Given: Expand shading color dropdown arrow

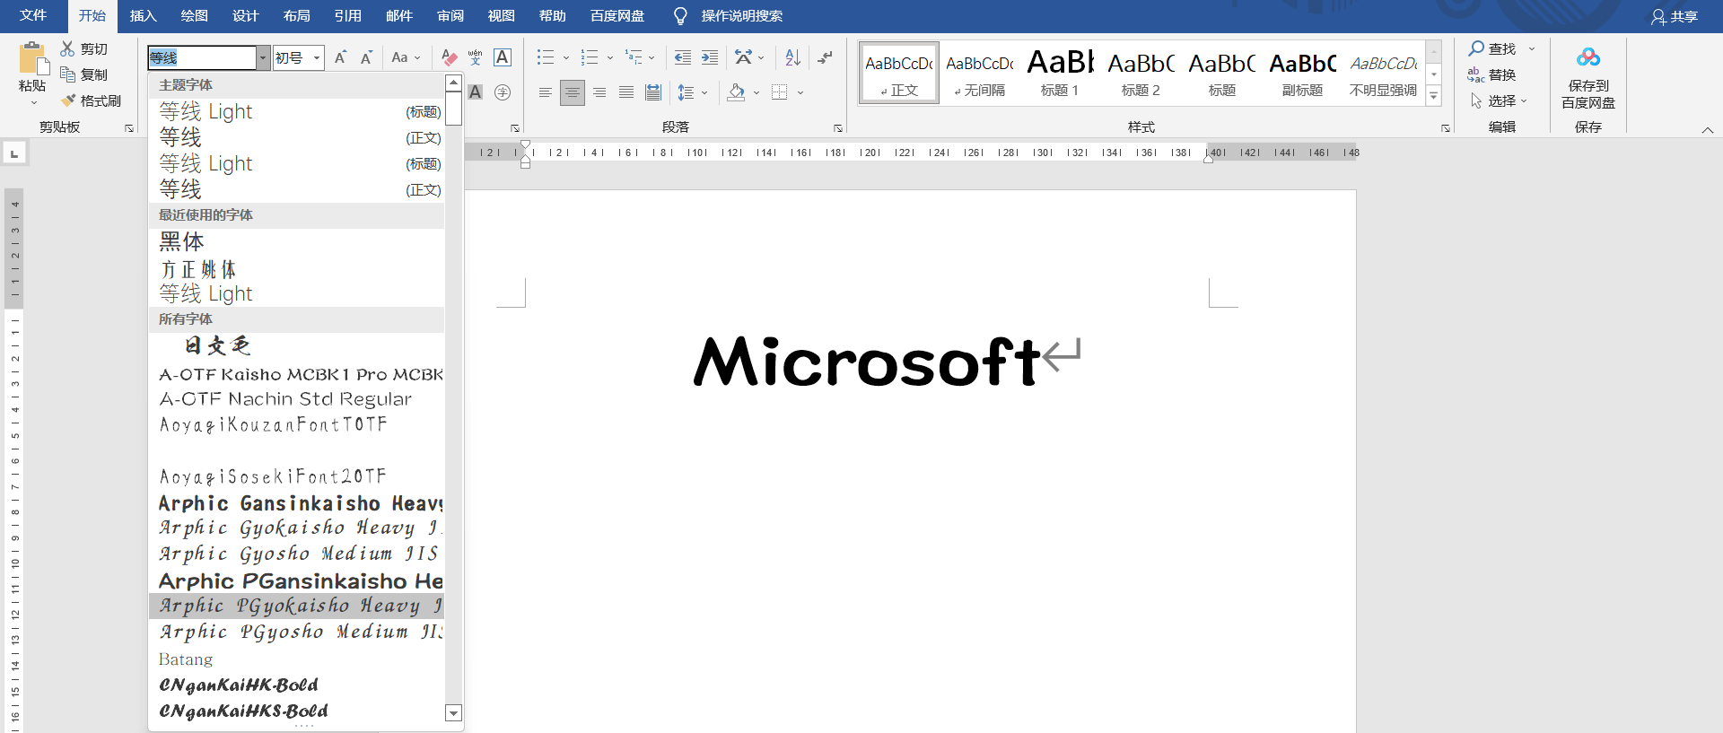Looking at the screenshot, I should pos(757,92).
